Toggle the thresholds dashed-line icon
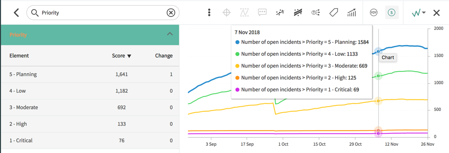449x153 pixels. click(244, 13)
